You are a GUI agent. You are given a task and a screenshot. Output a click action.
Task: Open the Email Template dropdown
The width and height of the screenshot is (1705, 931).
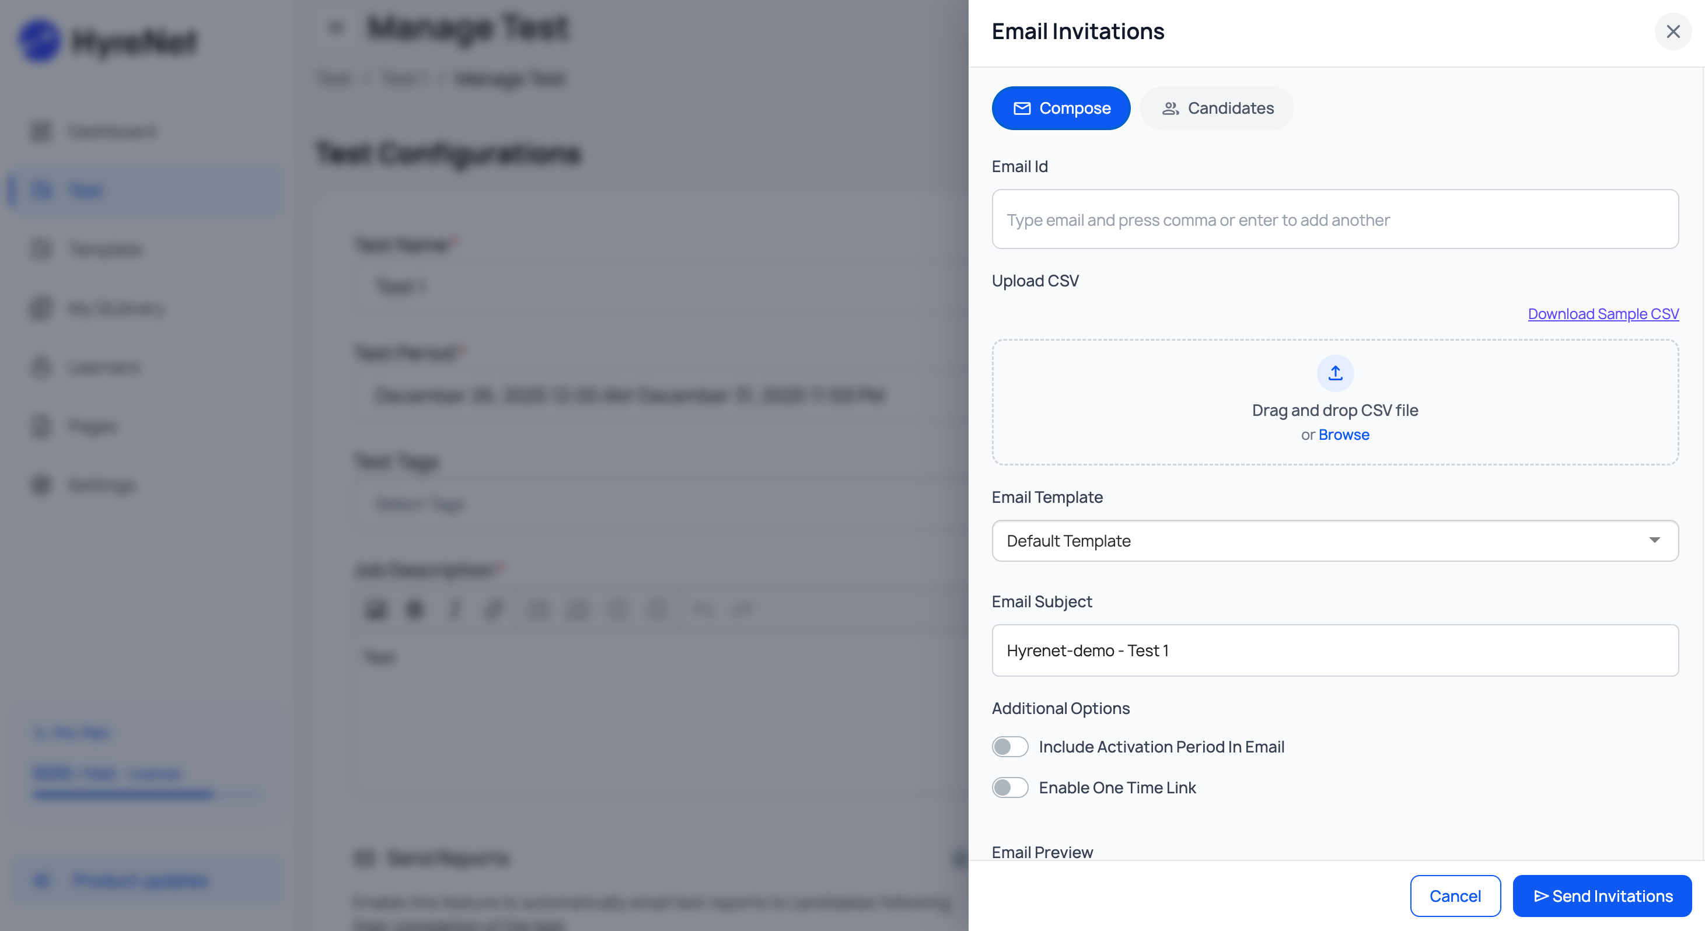(1334, 541)
